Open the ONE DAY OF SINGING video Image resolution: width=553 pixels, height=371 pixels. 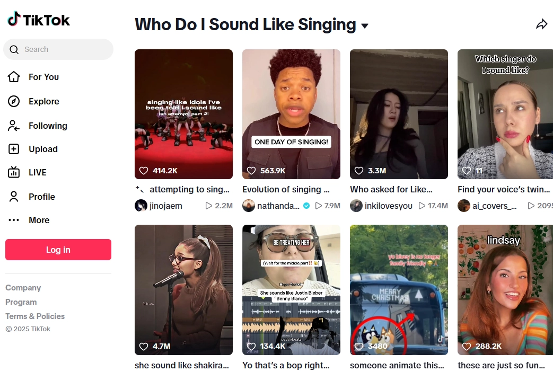point(291,114)
